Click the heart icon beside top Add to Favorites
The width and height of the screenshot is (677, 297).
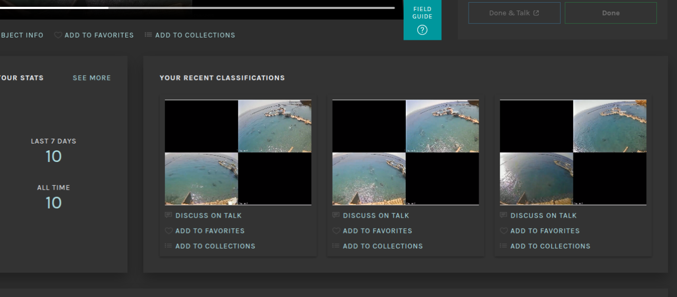[58, 35]
